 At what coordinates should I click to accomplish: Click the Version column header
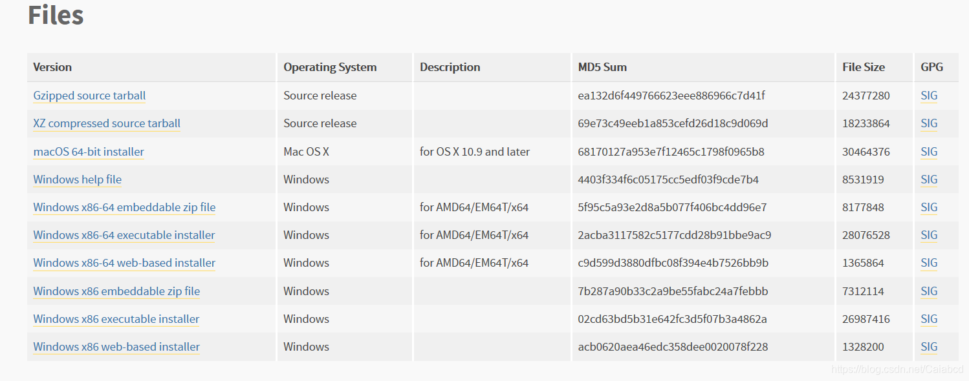click(52, 67)
